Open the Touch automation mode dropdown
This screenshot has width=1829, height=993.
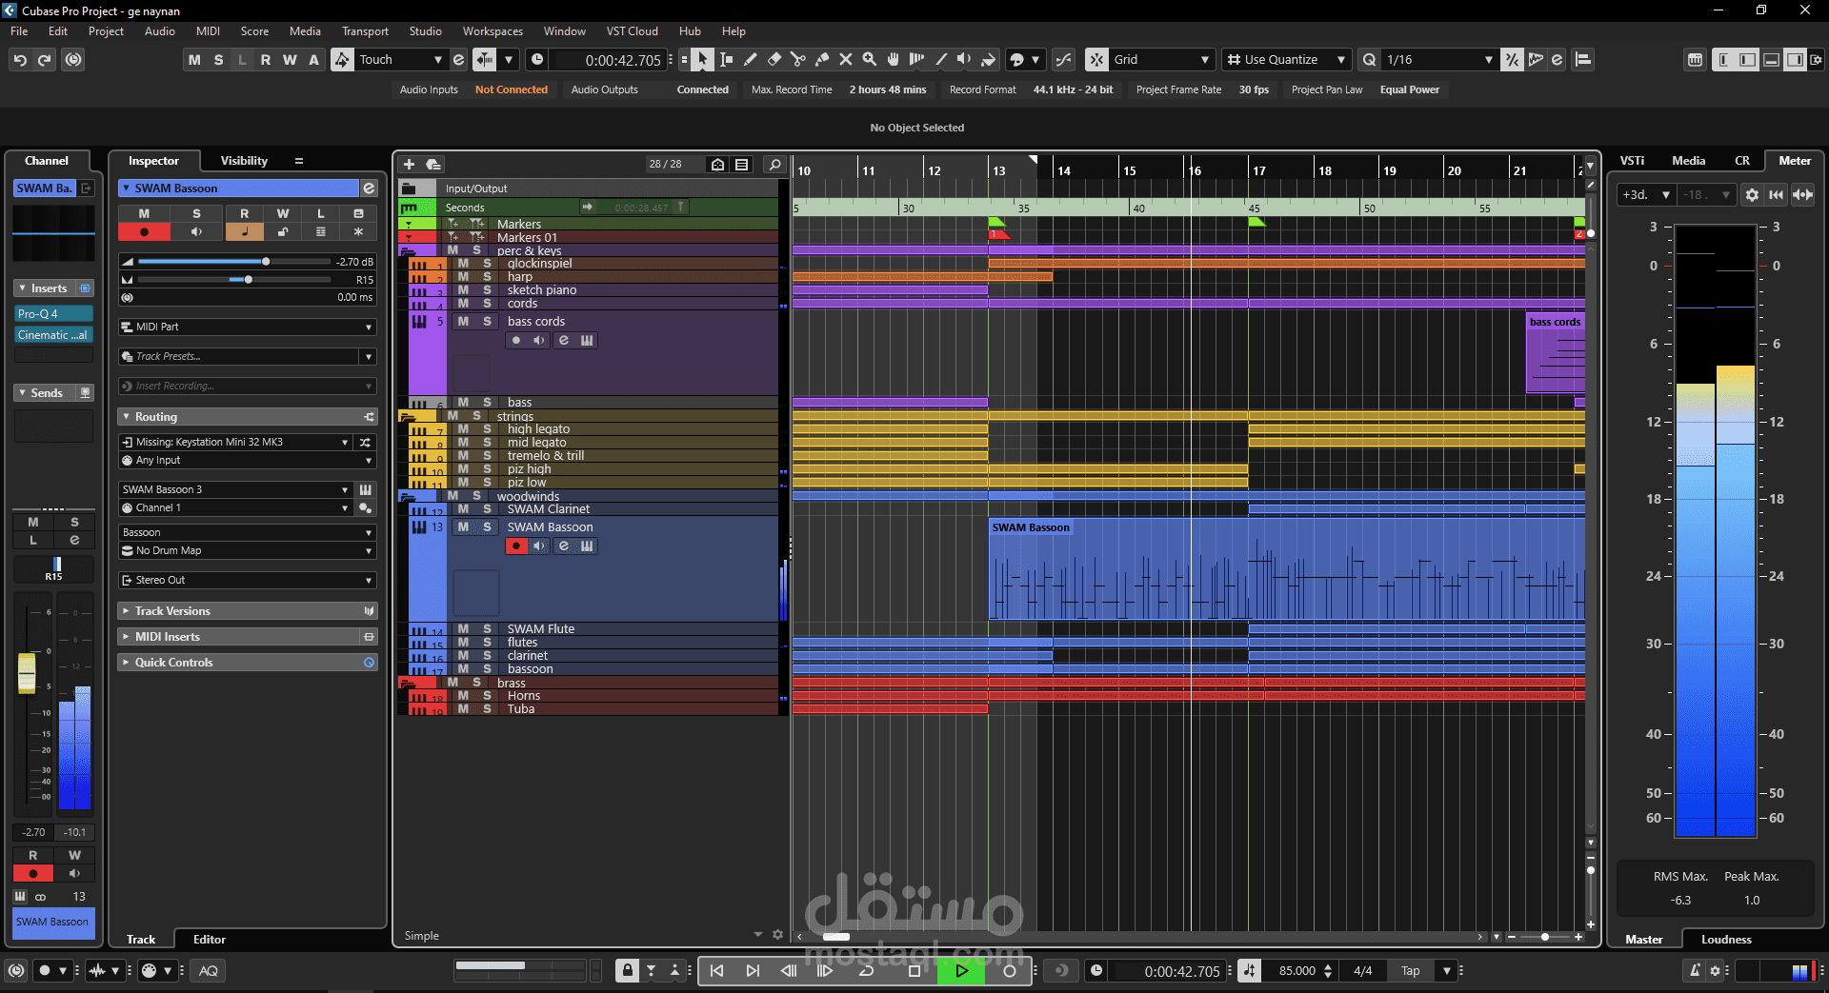pyautogui.click(x=400, y=60)
